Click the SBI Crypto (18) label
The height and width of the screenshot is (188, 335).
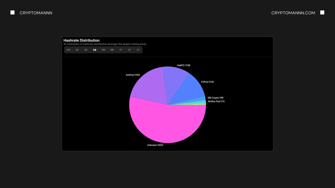coord(215,98)
